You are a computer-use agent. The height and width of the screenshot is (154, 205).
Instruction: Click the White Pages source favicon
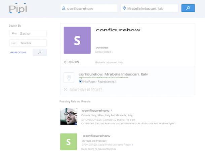click(80, 81)
